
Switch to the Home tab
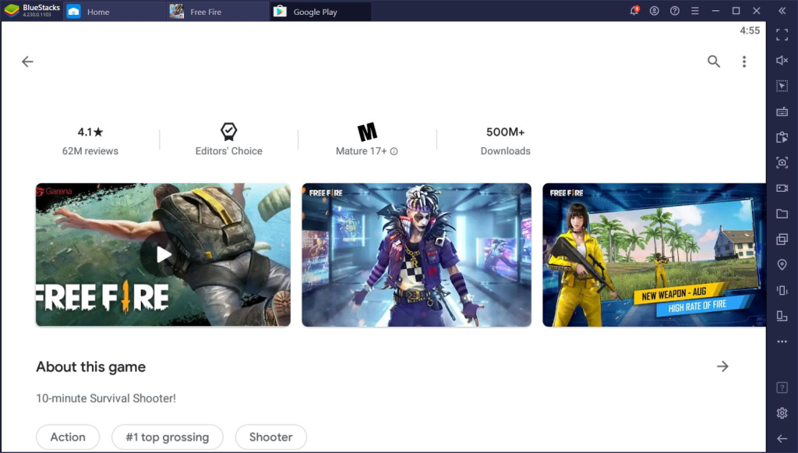click(98, 12)
